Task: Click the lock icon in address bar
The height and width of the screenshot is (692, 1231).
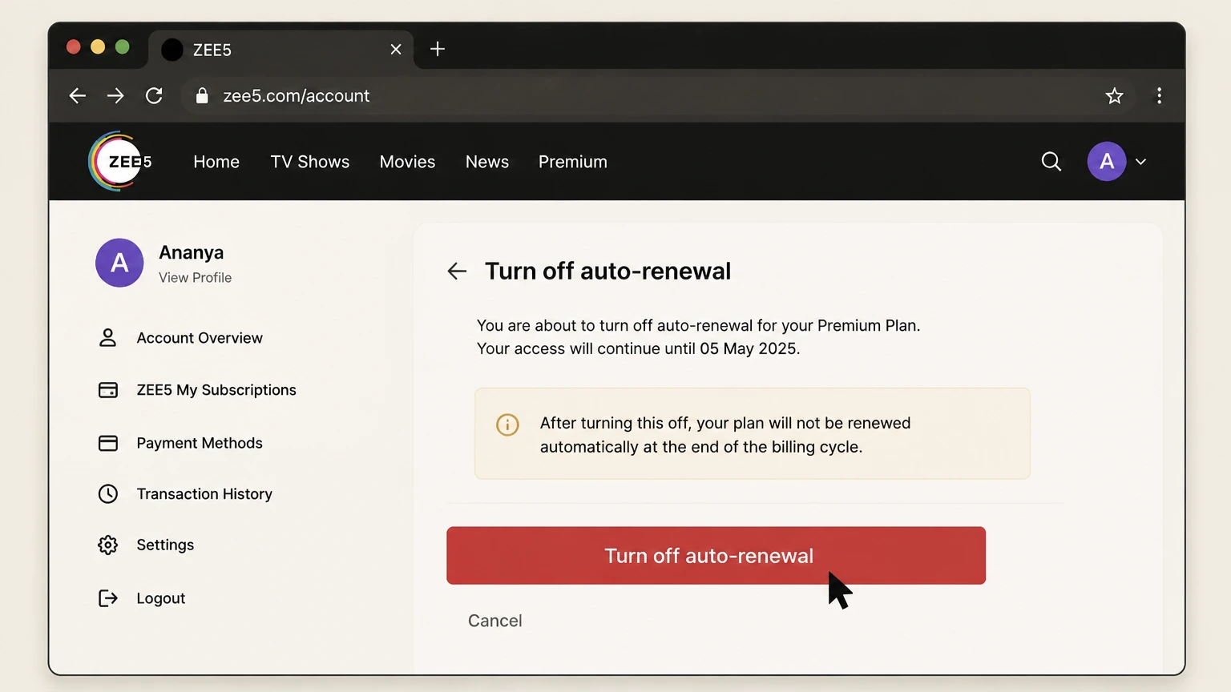Action: pyautogui.click(x=202, y=96)
